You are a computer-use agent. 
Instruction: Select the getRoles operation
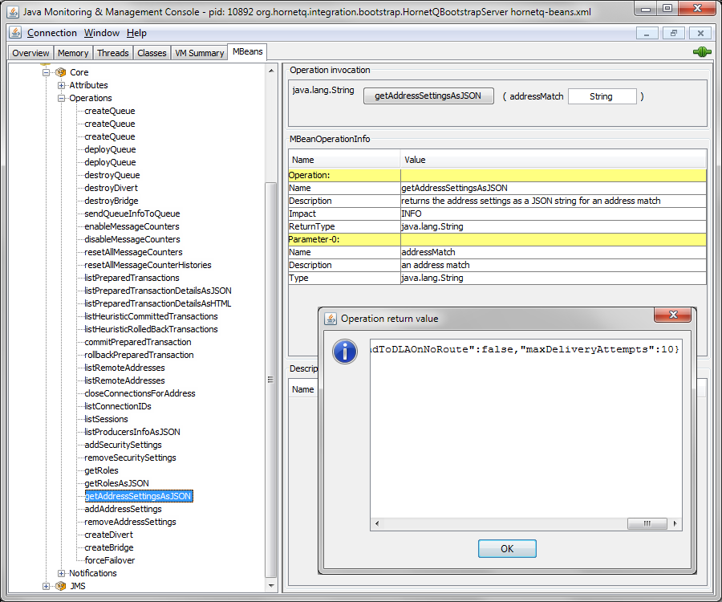(101, 470)
